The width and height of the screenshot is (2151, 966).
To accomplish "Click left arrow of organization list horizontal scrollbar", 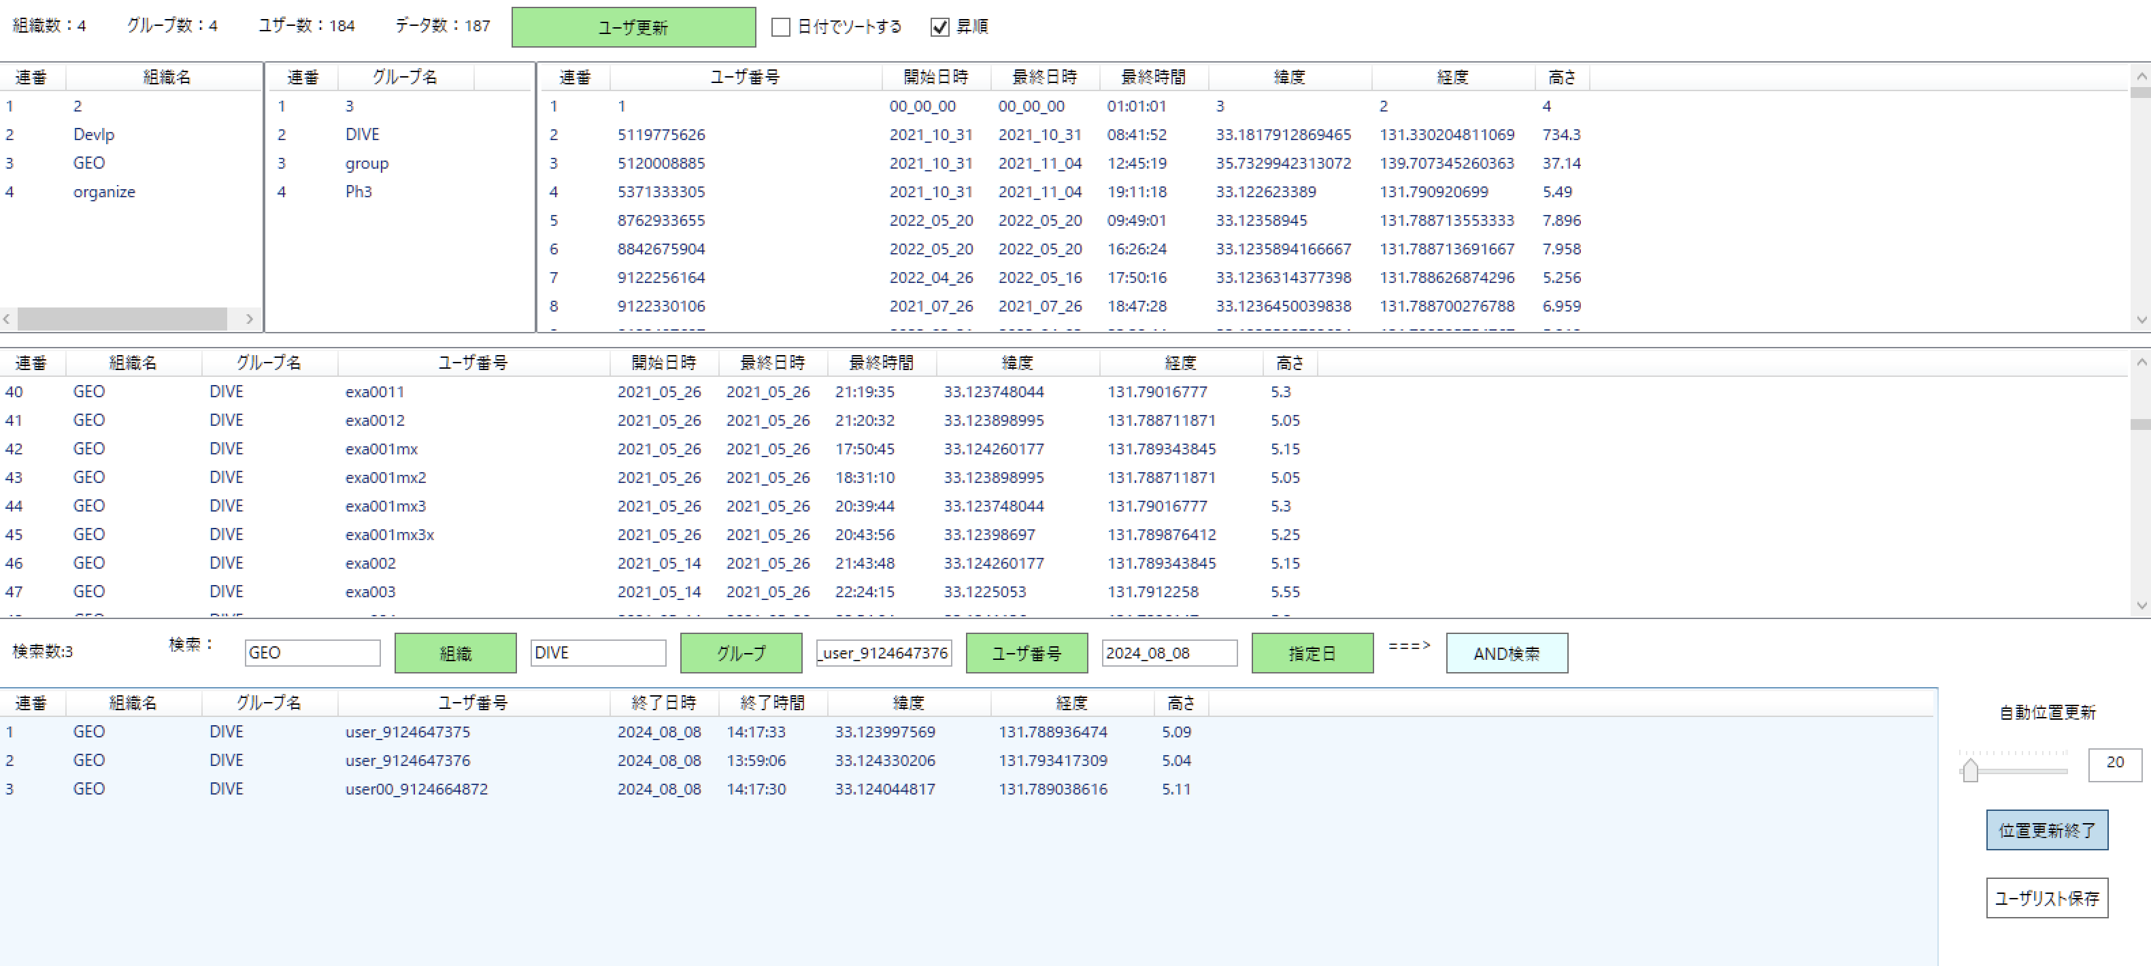I will [x=7, y=319].
